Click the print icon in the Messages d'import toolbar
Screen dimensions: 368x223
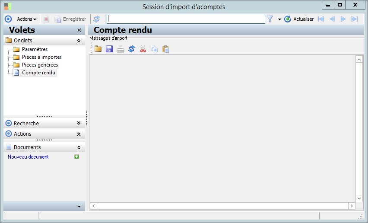(121, 49)
